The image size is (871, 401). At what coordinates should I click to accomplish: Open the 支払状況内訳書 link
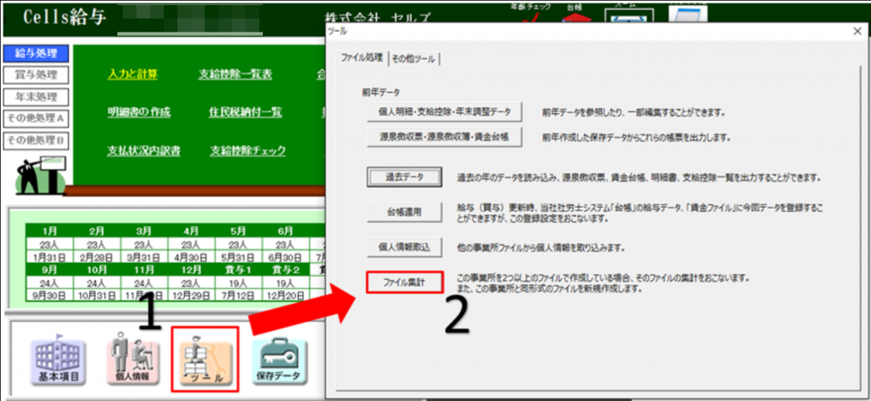point(144,150)
